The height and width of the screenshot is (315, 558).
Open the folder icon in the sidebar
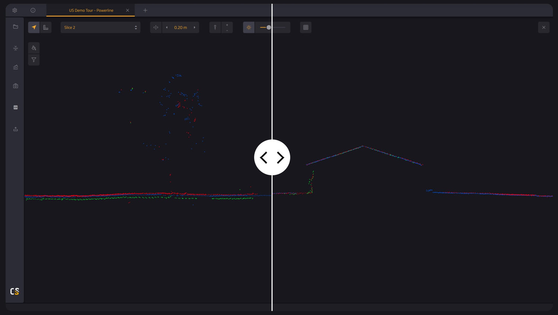16,27
